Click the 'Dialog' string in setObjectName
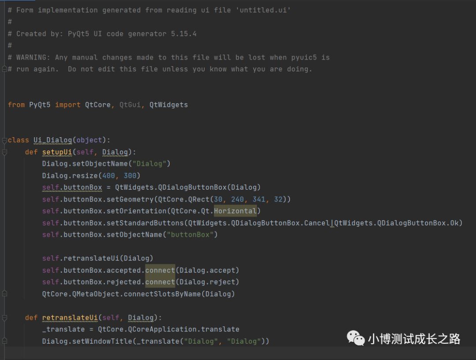The image size is (476, 360). click(x=150, y=163)
